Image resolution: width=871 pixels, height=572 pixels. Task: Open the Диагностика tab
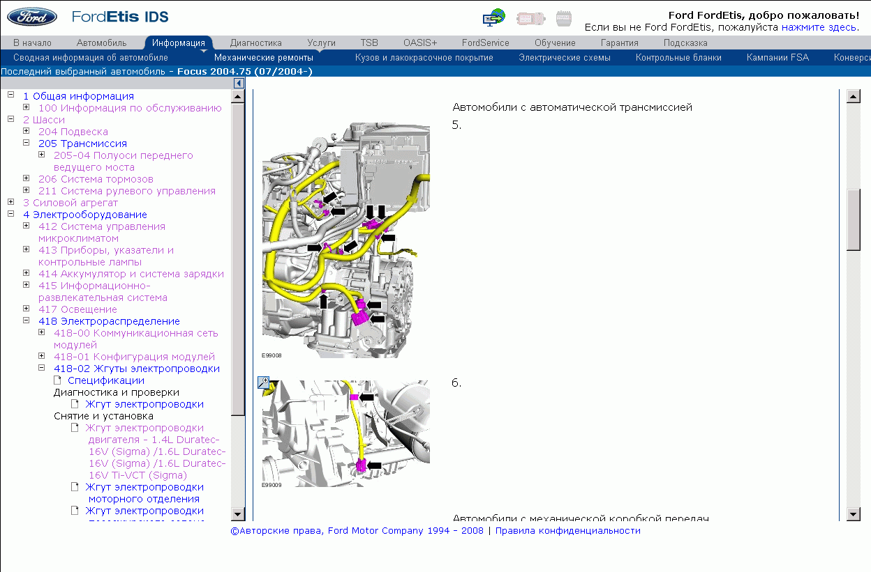(255, 42)
